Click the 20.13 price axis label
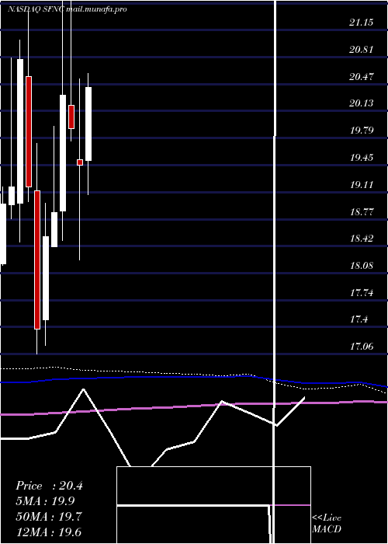 (362, 103)
